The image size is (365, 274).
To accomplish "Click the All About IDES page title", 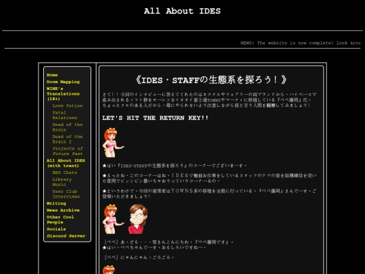I will [x=182, y=11].
